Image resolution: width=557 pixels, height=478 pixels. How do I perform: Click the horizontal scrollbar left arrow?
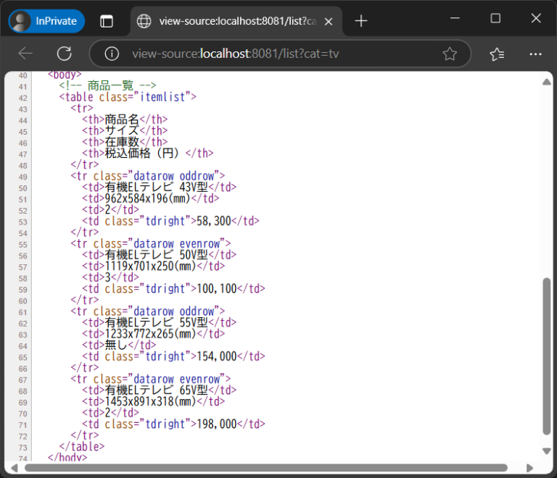[15, 468]
